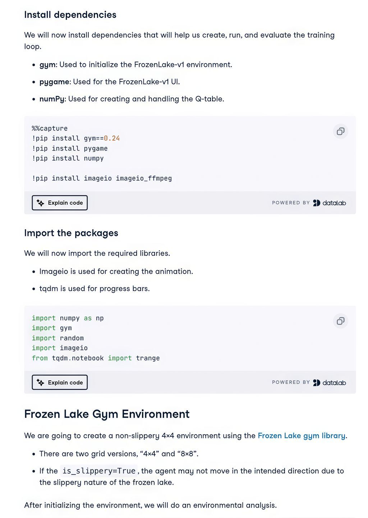Click sparkle icon under import code block
Image resolution: width=368 pixels, height=518 pixels.
pos(41,383)
